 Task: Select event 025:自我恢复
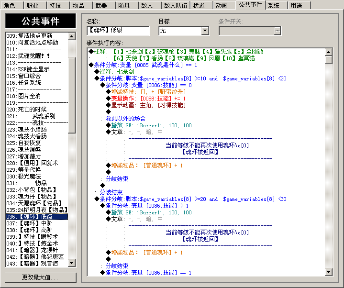(x=37, y=143)
